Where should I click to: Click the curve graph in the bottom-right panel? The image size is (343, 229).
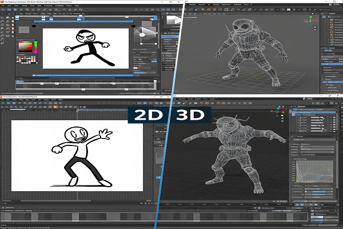[x=314, y=172]
